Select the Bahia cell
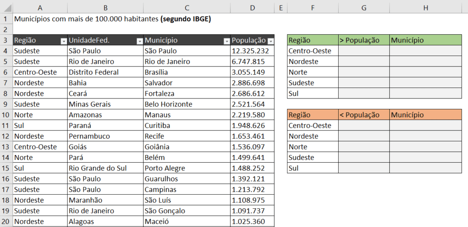 click(x=105, y=83)
